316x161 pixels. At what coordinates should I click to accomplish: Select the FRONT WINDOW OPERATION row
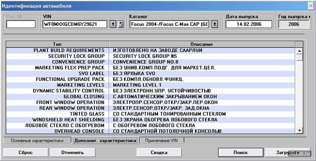[x=150, y=103]
